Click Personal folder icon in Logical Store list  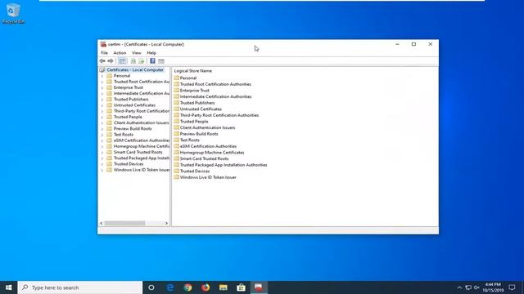(177, 78)
